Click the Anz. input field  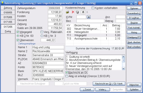120,17
